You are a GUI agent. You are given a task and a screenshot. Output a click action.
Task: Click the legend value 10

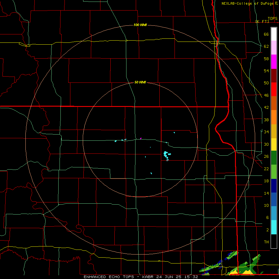pos(266,205)
